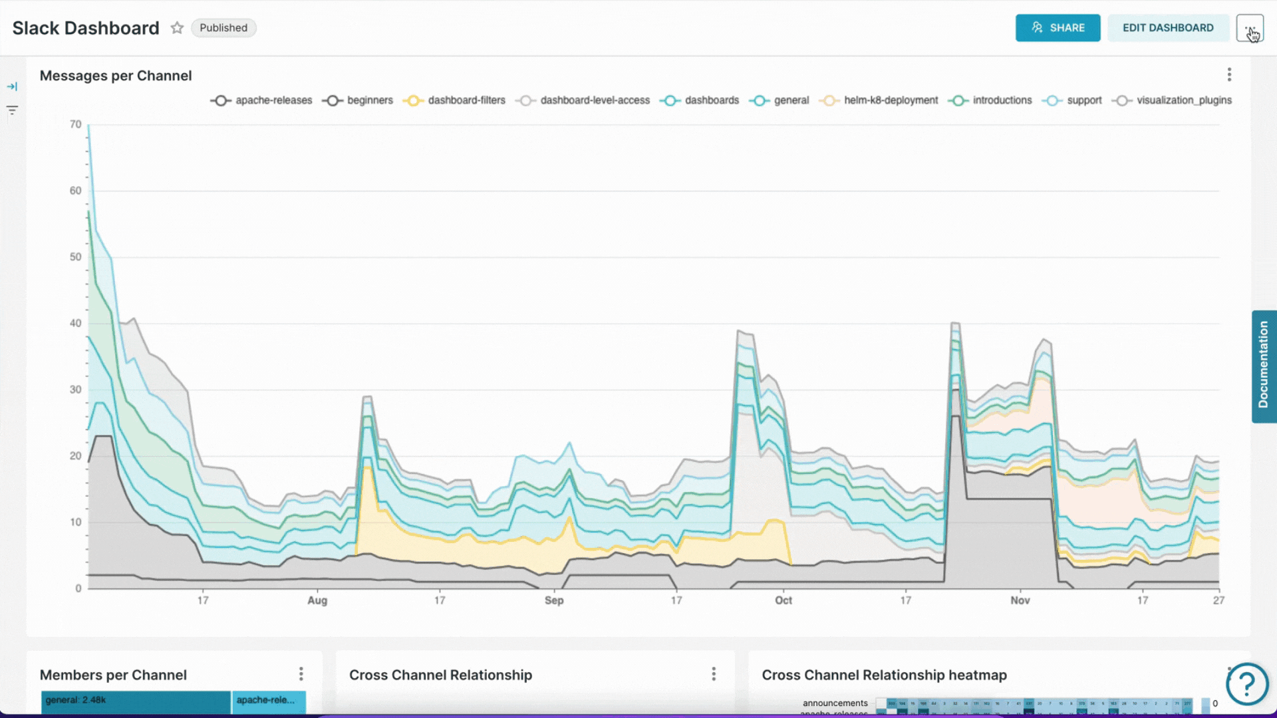The width and height of the screenshot is (1277, 718).
Task: Click the SHARE button
Action: point(1058,28)
